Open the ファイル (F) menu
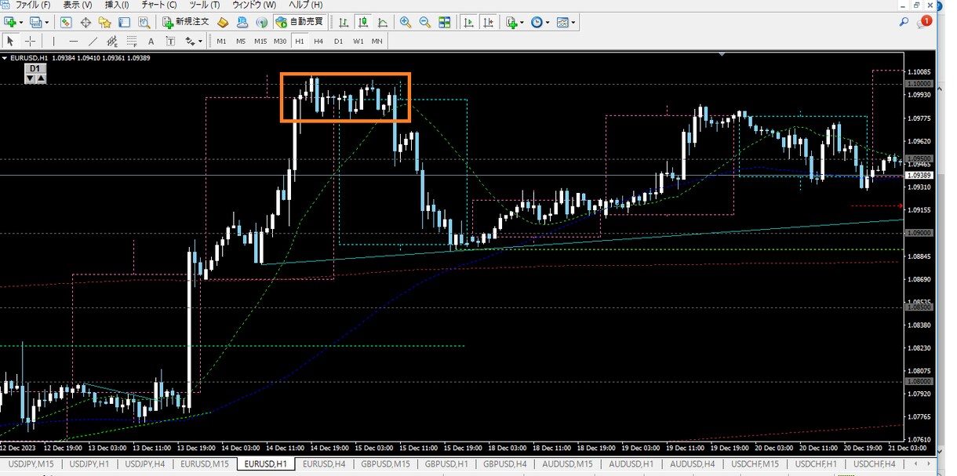This screenshot has width=957, height=476. [33, 5]
